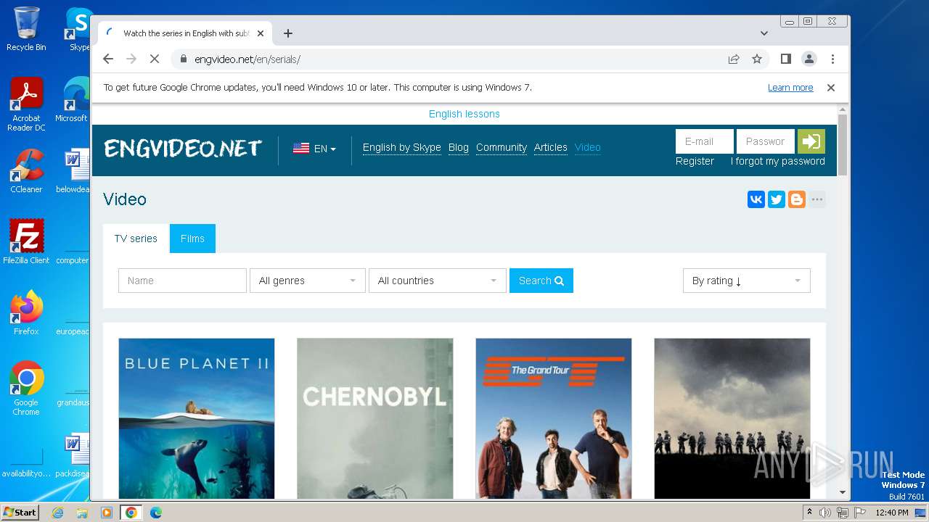Open CCleaner desktop icon
This screenshot has height=522, width=929.
coord(26,171)
